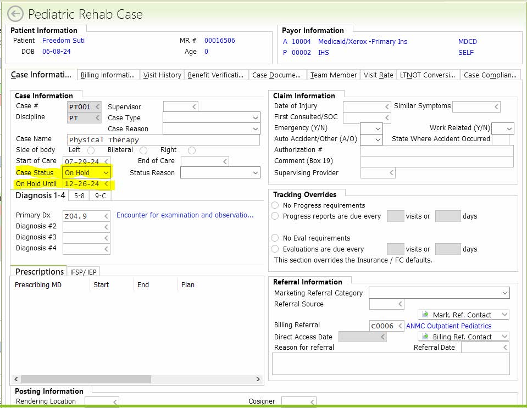Image resolution: width=527 pixels, height=408 pixels.
Task: Click the ANMC Outpatient Pediatrics link
Action: tap(448, 326)
